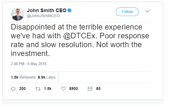Retweet using the retweet arrows icon
Viewport: 171px width, 107px height.
(x=38, y=89)
